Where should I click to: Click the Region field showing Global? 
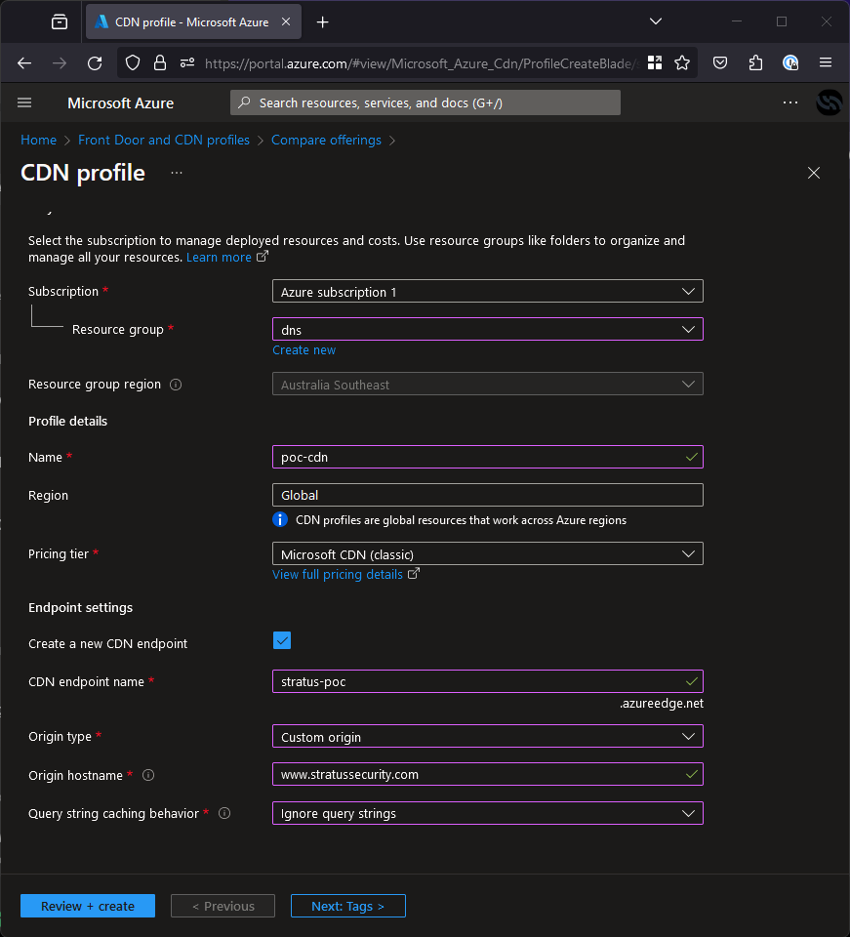[487, 496]
